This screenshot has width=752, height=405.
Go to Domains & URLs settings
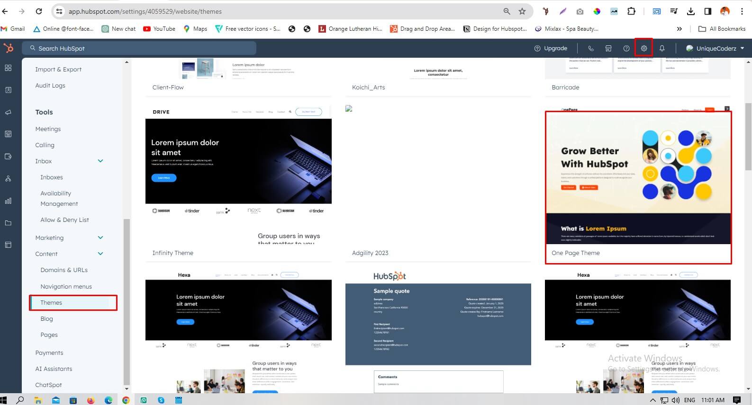pos(64,270)
